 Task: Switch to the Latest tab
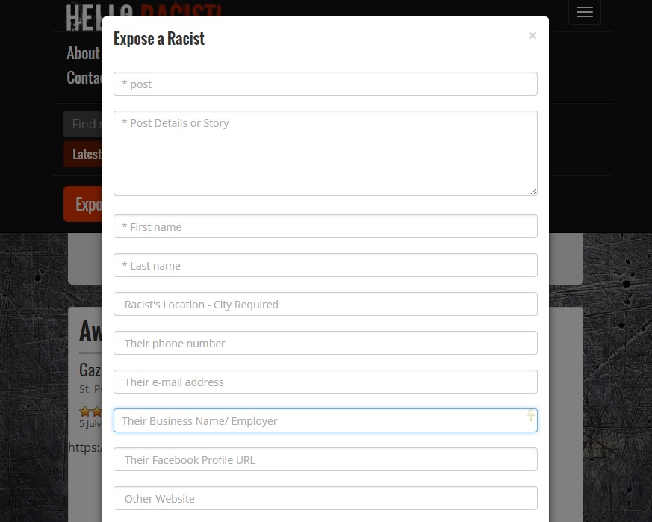pos(85,155)
